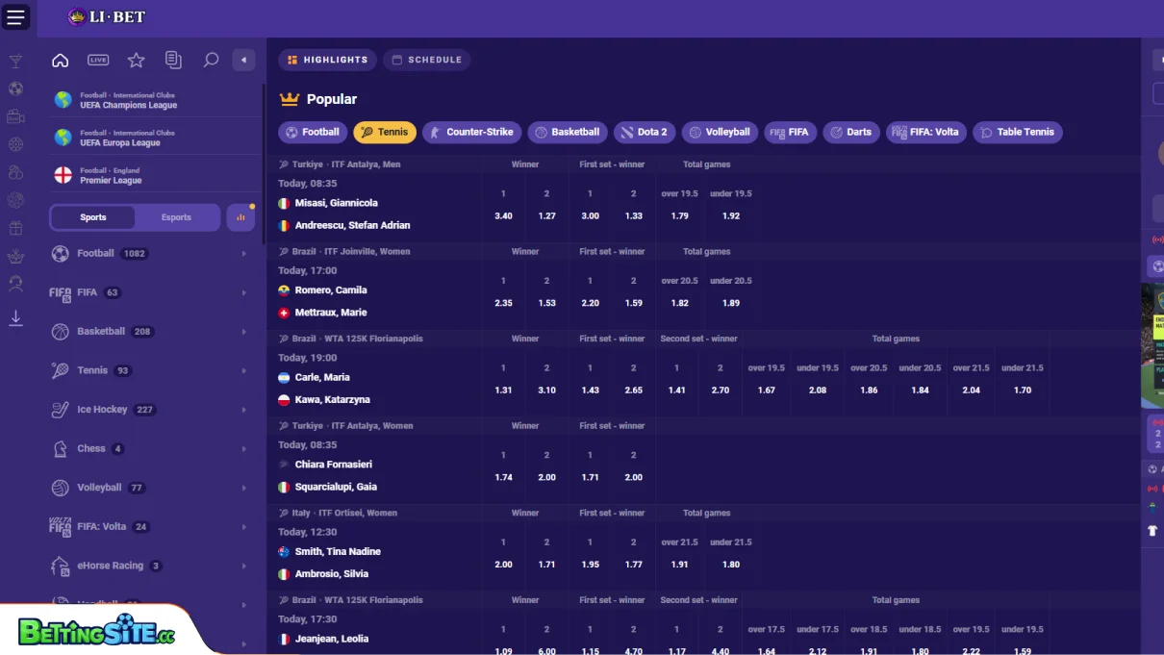Select the Sports toggle option
The height and width of the screenshot is (655, 1164).
pyautogui.click(x=93, y=217)
